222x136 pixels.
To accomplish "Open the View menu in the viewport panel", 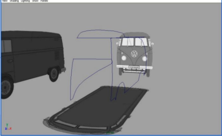I will tap(5, 1).
